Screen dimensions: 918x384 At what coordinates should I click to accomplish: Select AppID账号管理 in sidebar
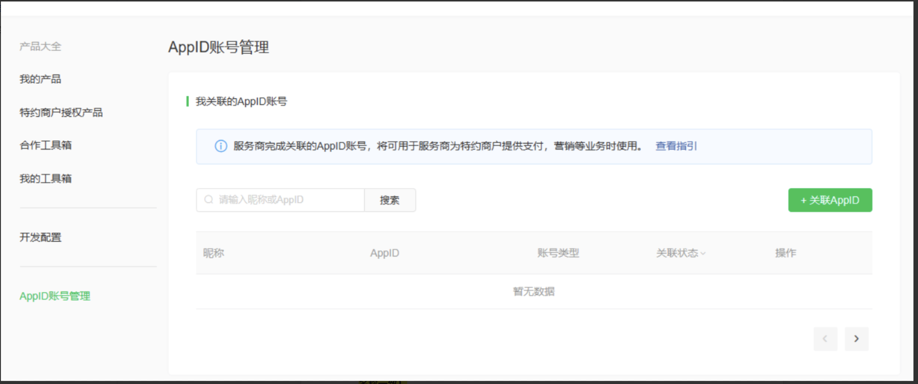pyautogui.click(x=55, y=296)
